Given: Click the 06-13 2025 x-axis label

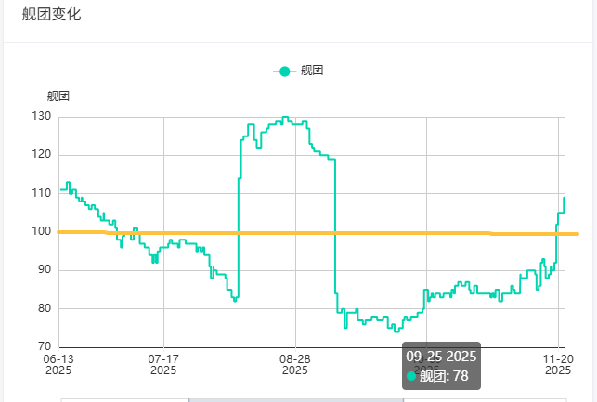Looking at the screenshot, I should click(x=58, y=363).
